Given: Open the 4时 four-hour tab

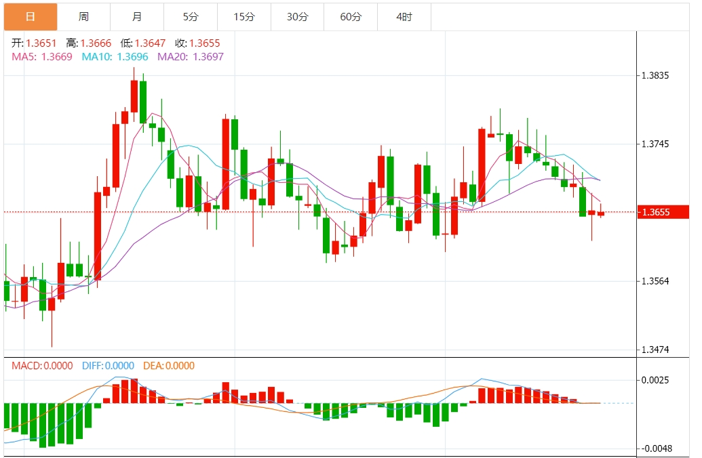Looking at the screenshot, I should 404,17.
